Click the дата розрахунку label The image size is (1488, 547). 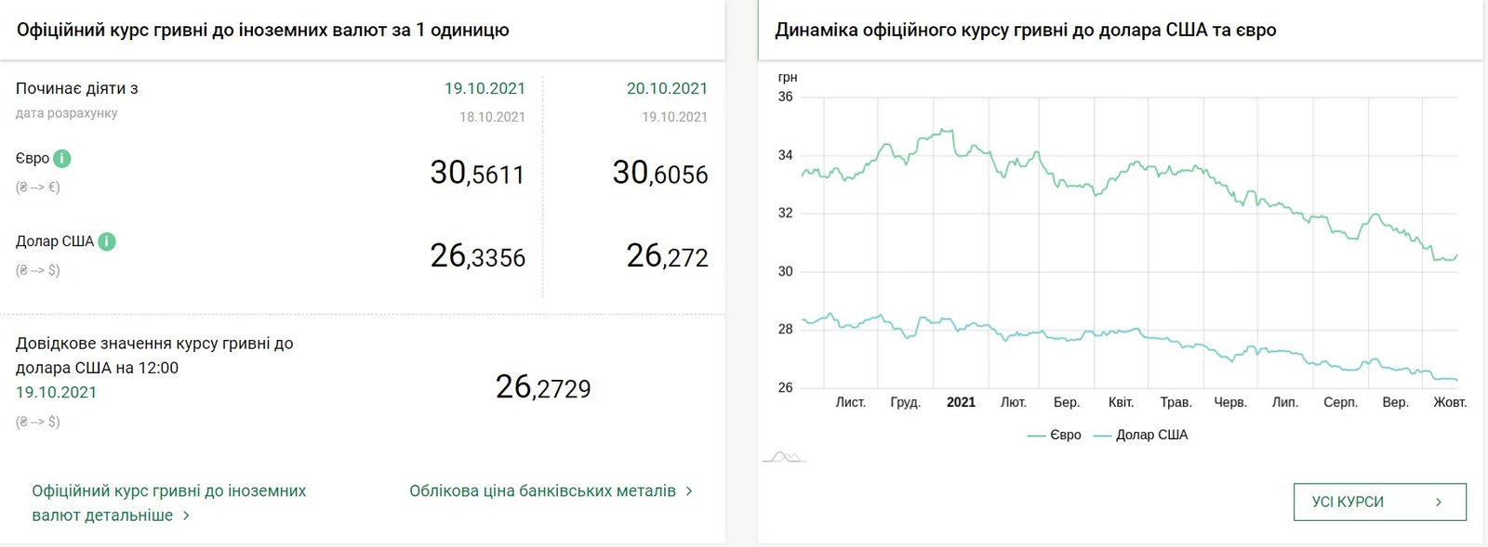point(67,113)
